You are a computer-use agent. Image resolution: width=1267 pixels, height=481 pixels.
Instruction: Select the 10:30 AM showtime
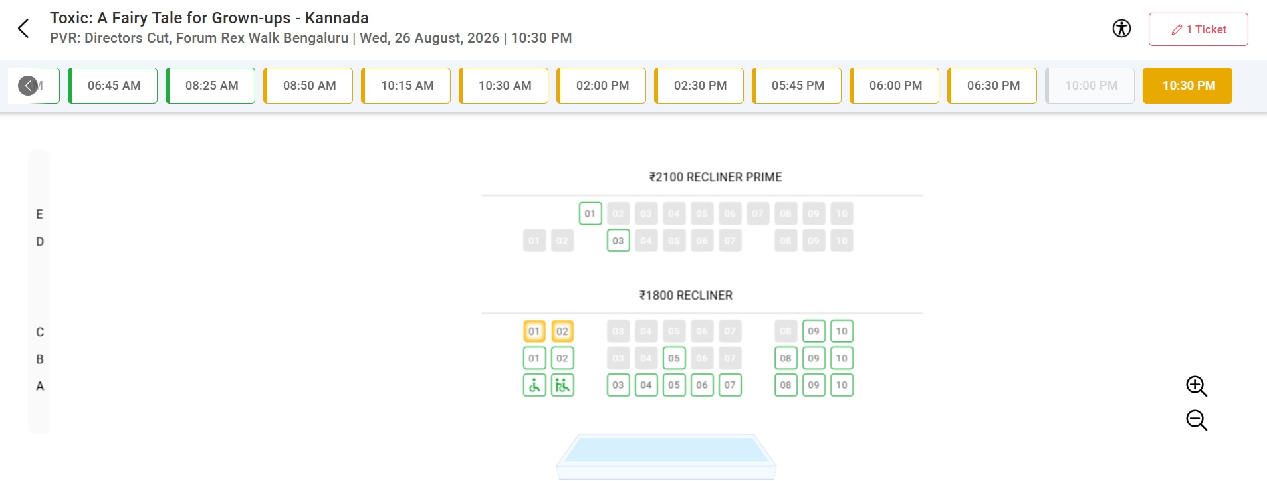pos(504,86)
